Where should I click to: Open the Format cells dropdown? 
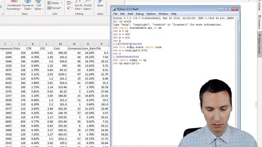[x=54, y=8]
